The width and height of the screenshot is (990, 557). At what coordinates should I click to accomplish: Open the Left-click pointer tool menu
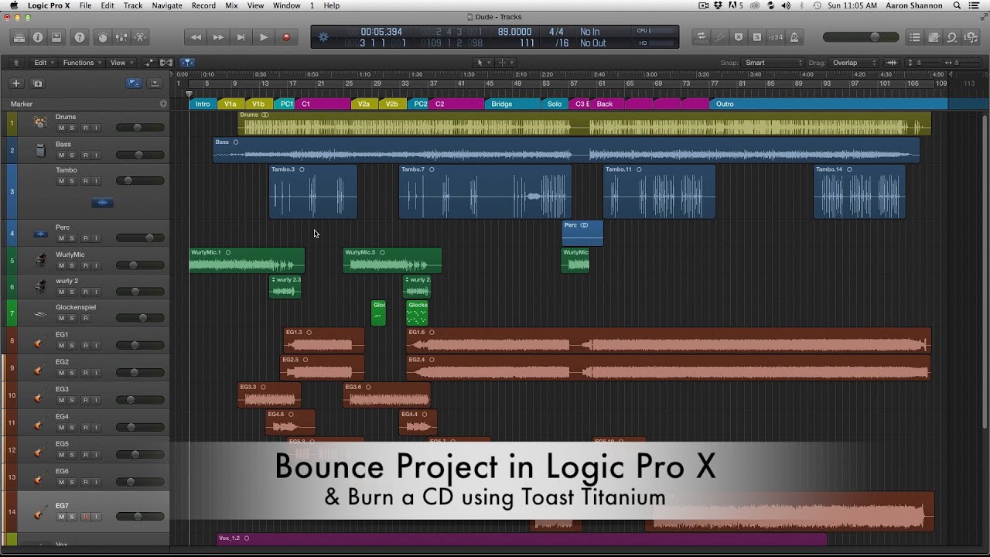click(x=483, y=63)
